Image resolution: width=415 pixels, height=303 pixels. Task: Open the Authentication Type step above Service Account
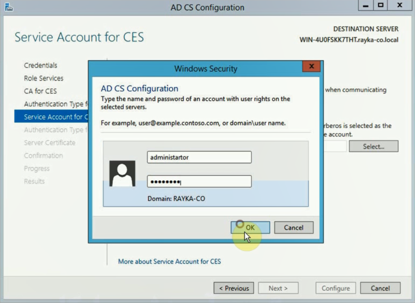56,104
